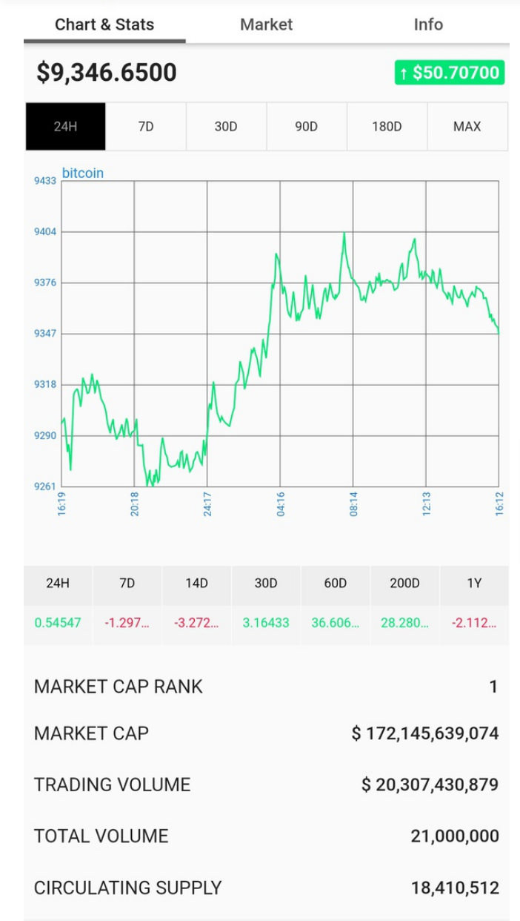Image resolution: width=520 pixels, height=921 pixels.
Task: Tap the 14D change value -3.272
Action: click(x=196, y=623)
